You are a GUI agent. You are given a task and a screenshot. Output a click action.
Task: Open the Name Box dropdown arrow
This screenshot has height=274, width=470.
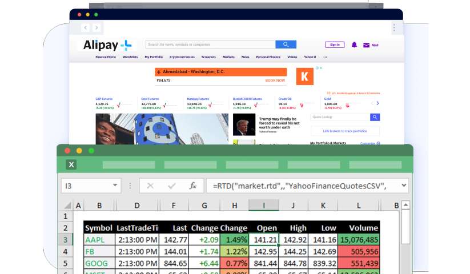pyautogui.click(x=115, y=185)
